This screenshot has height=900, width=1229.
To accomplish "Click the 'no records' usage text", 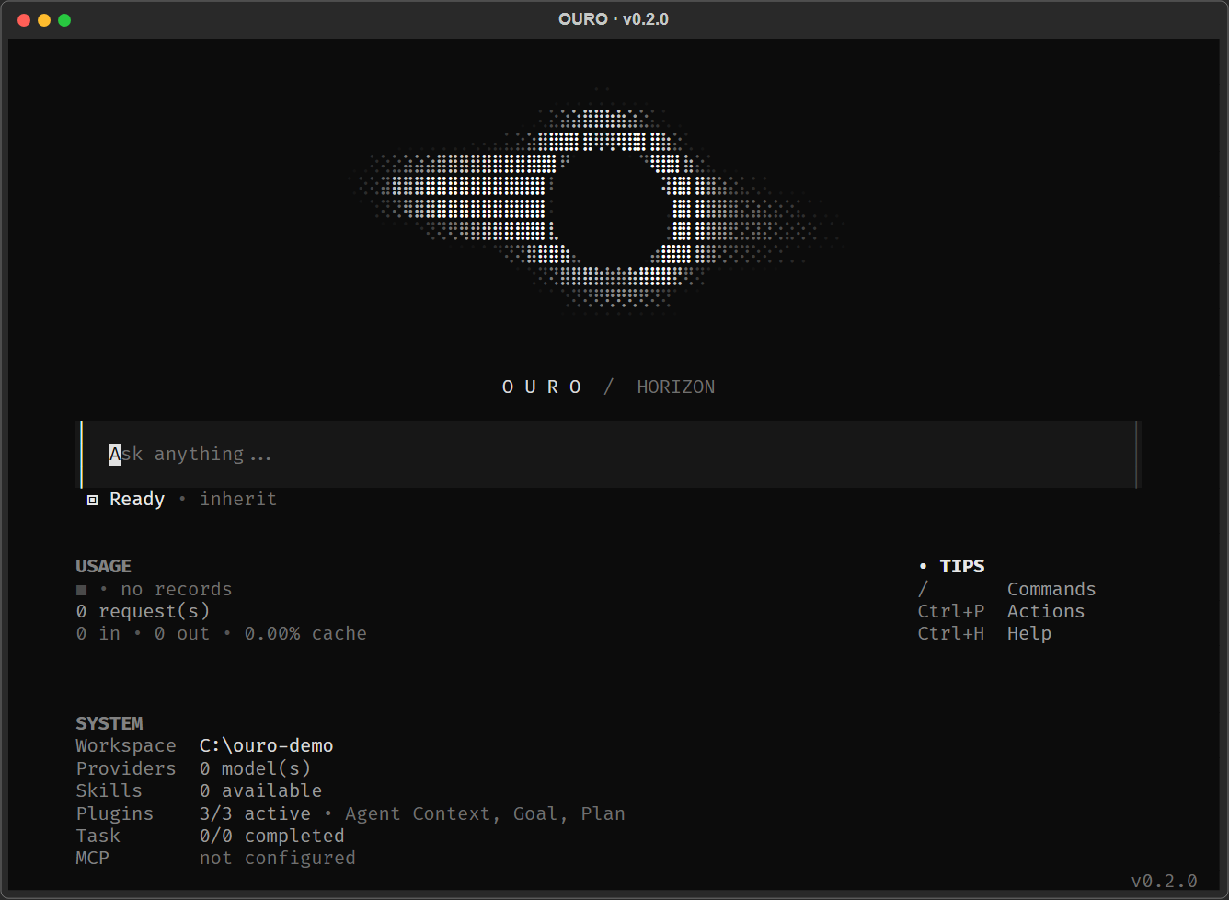I will 177,589.
